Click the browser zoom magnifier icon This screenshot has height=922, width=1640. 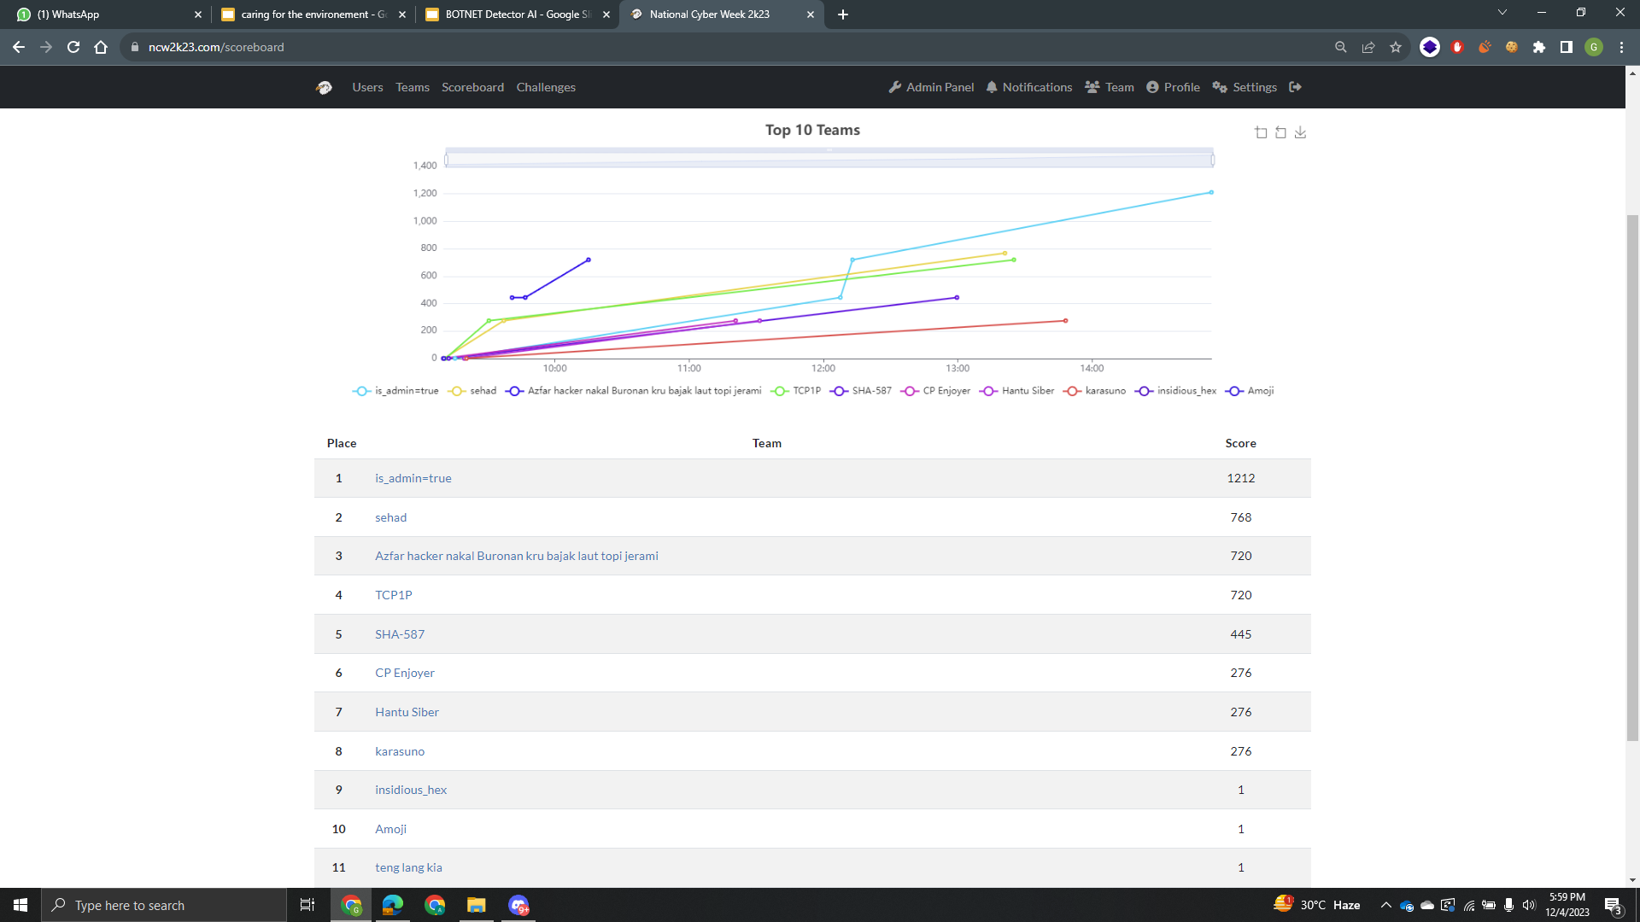[1341, 47]
